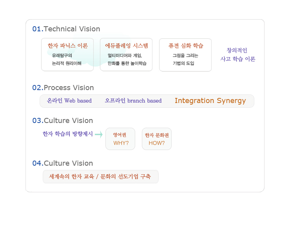Select the 영어권 WHY? box
Screen dimensions: 290x235
pyautogui.click(x=120, y=139)
